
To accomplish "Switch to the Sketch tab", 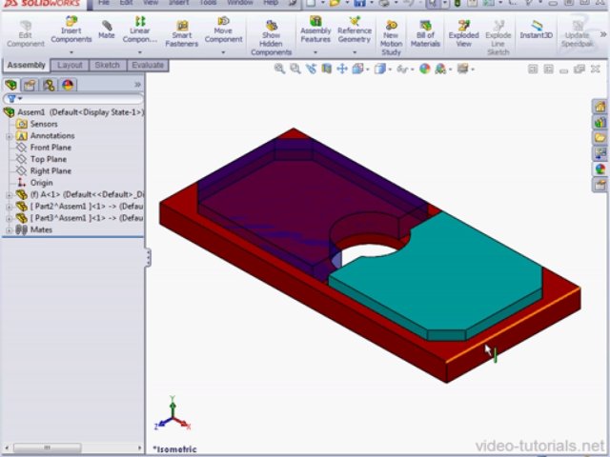I will pos(108,65).
